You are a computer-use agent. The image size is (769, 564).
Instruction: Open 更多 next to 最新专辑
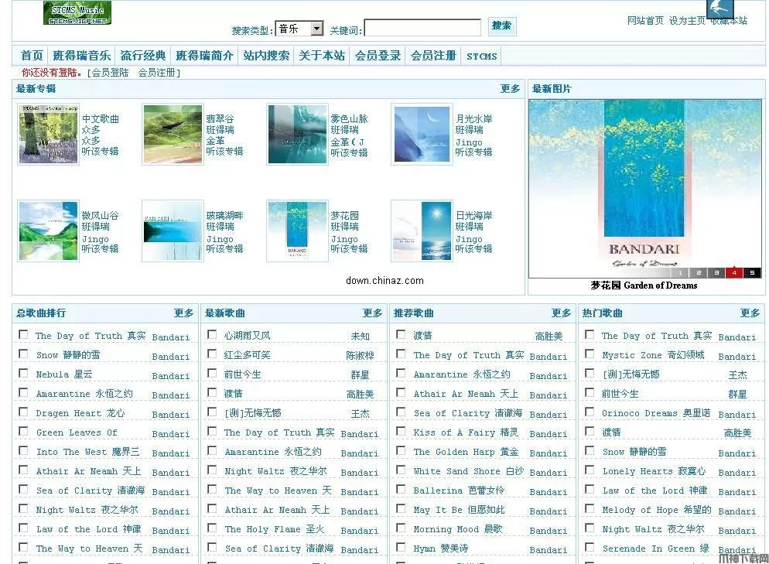[510, 88]
